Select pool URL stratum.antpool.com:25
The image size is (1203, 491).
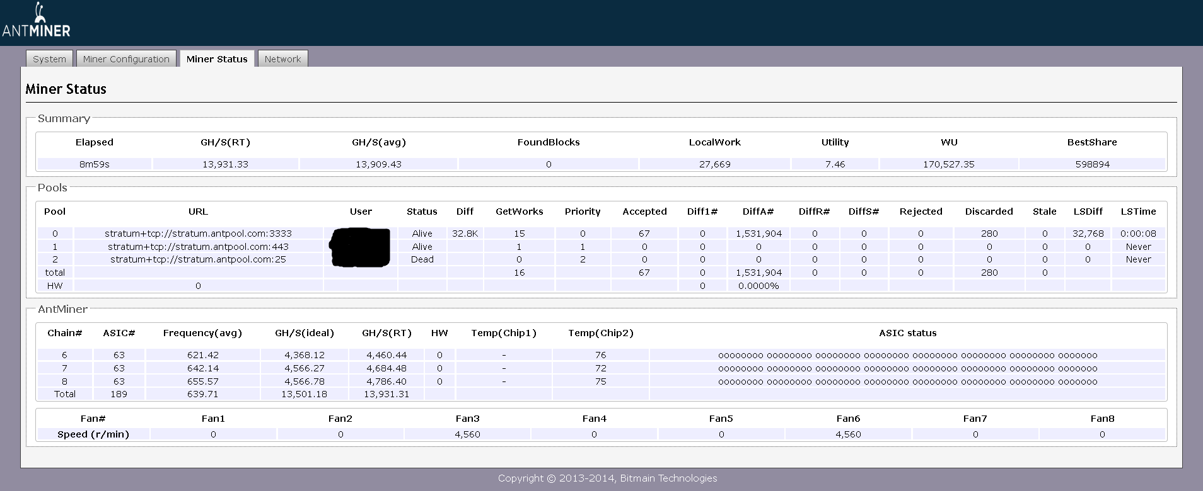(198, 259)
